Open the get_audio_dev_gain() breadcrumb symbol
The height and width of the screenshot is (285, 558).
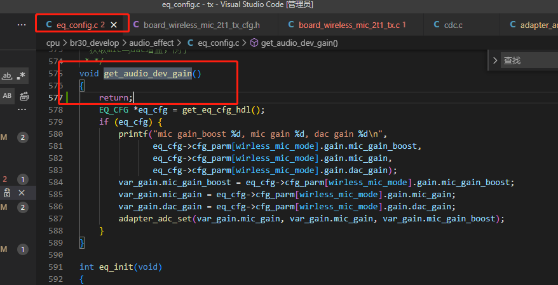pyautogui.click(x=299, y=43)
